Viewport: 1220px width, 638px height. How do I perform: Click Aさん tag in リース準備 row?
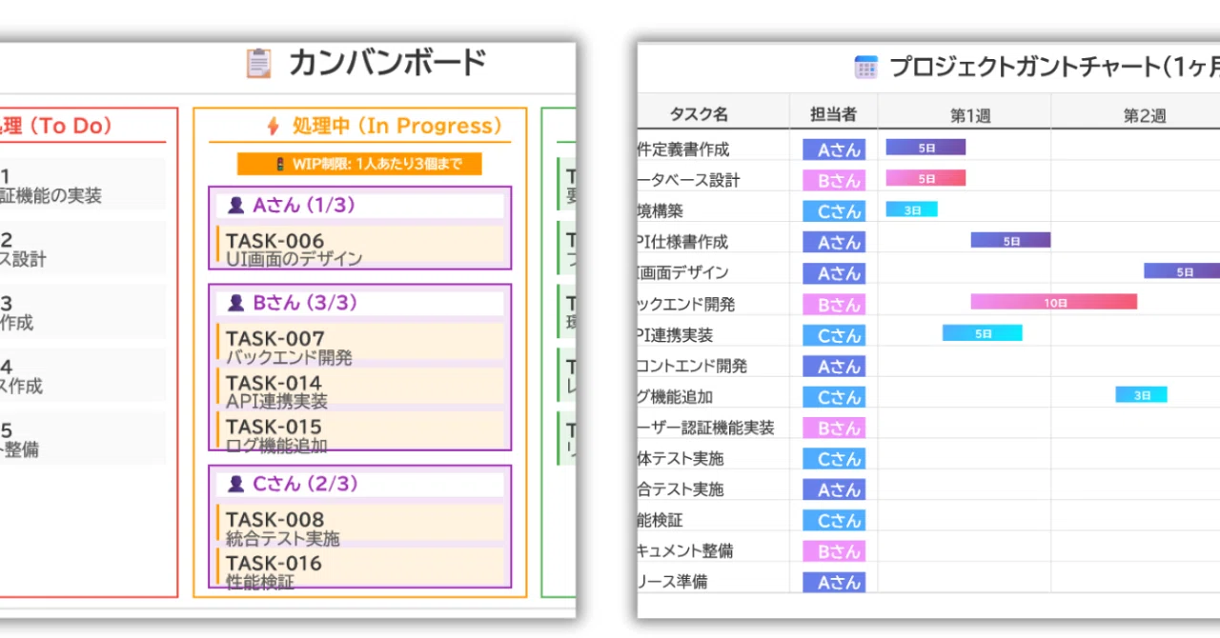834,582
